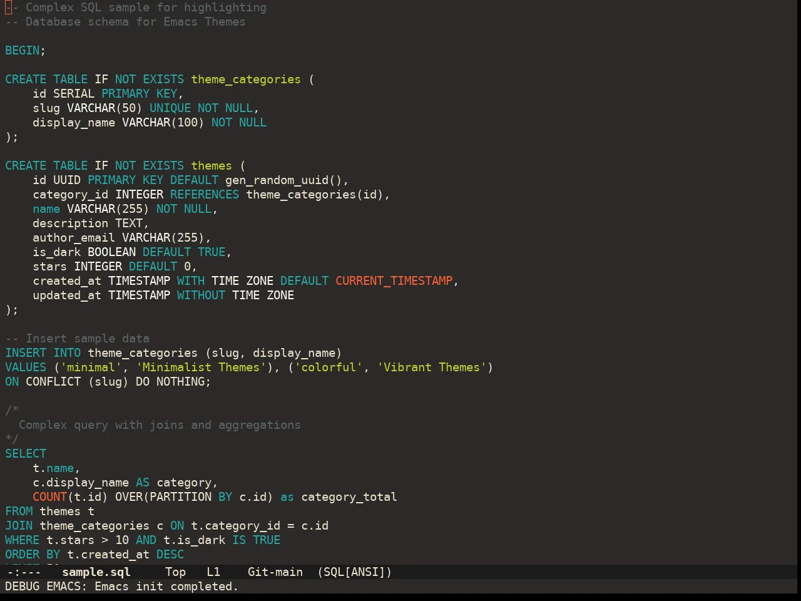The image size is (801, 601).
Task: Click the 'Database schema for Emacs Themes' comment
Action: [x=125, y=22]
